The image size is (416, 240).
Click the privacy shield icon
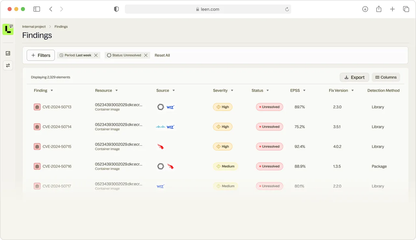[116, 9]
